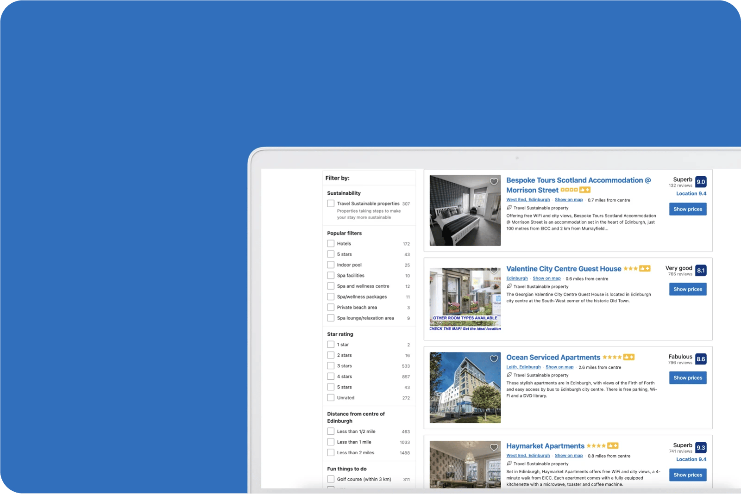Enable Travel Sustainable properties filter
741x494 pixels.
tap(331, 204)
